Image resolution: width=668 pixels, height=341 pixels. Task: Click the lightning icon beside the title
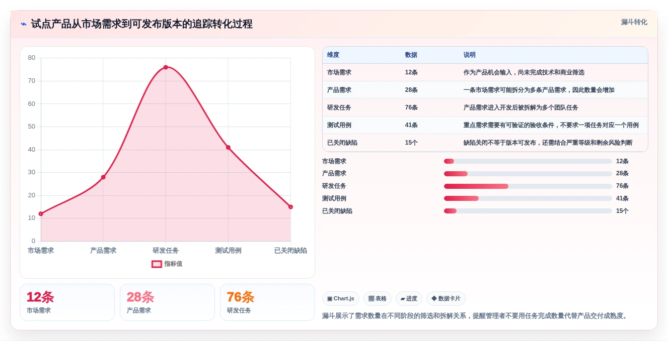[24, 24]
